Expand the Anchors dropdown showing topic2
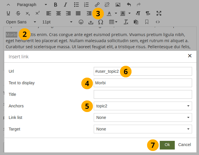The width and height of the screenshot is (199, 155). click(x=143, y=106)
